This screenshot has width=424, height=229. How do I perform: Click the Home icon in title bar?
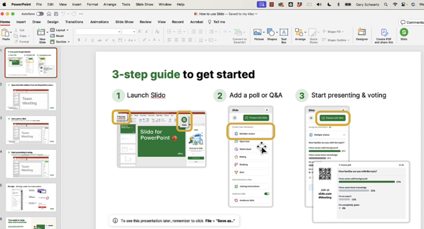coord(49,14)
